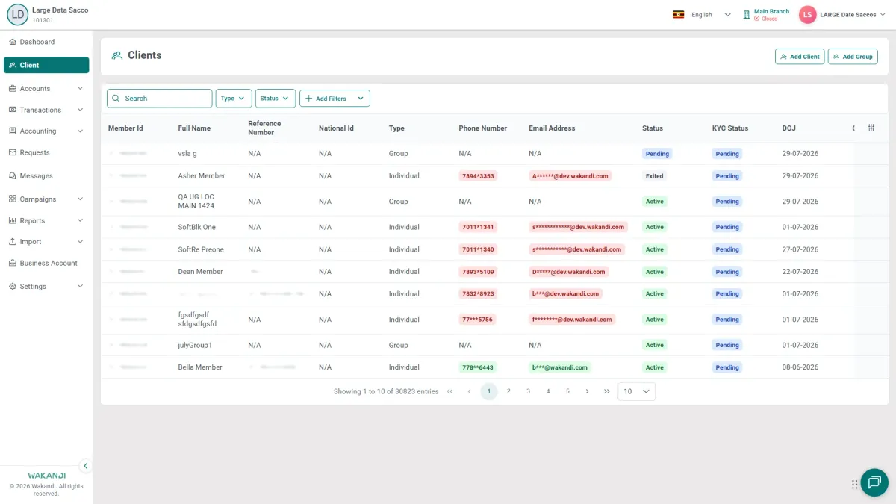Click the Requests envelope icon
This screenshot has width=896, height=504.
pos(13,152)
